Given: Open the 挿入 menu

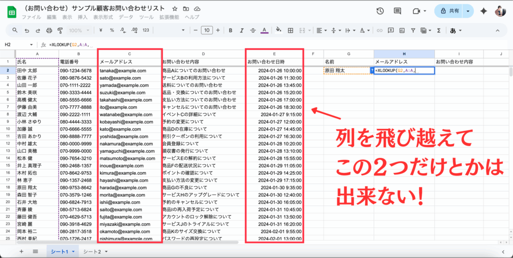Looking at the screenshot, I should tap(83, 17).
